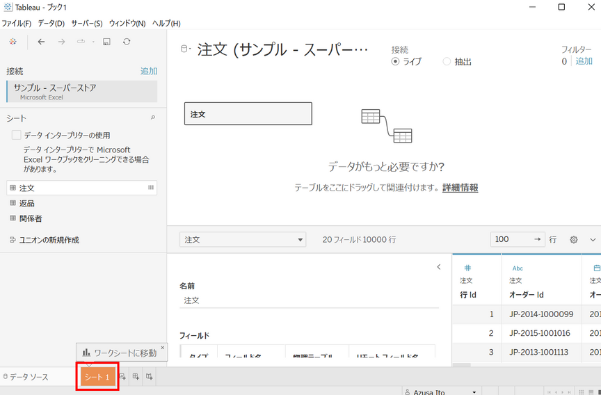
Task: Open the Azusa Ito user dropdown
Action: 474,392
